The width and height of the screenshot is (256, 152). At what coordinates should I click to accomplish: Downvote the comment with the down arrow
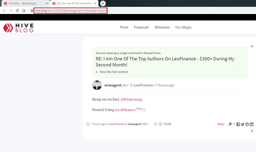pyautogui.click(x=160, y=124)
